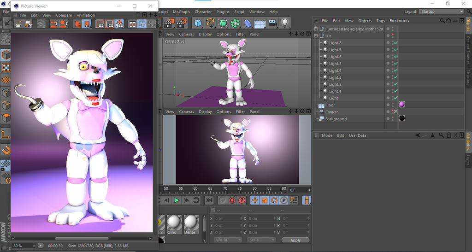Click the lock icon in Attributes Manager

(x=449, y=135)
